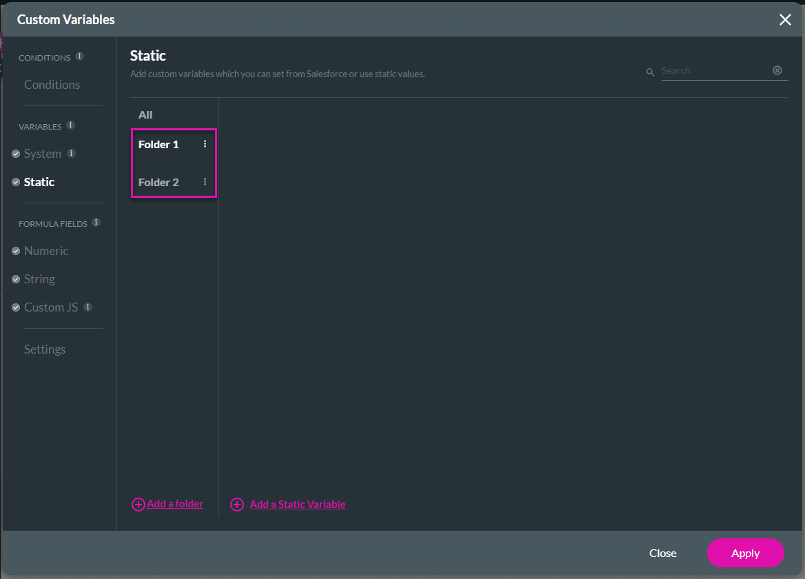The image size is (805, 579).
Task: Toggle the checkmark beside Numeric
Action: 15,250
